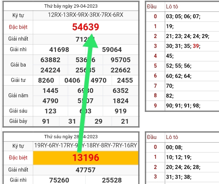The width and height of the screenshot is (219, 184).
Task: Click the Giải nhì number 75260
Action: click(x=59, y=180)
